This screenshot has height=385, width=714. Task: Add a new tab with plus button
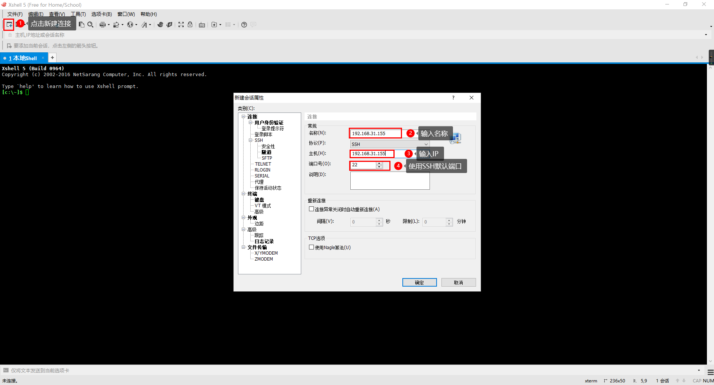pyautogui.click(x=52, y=58)
